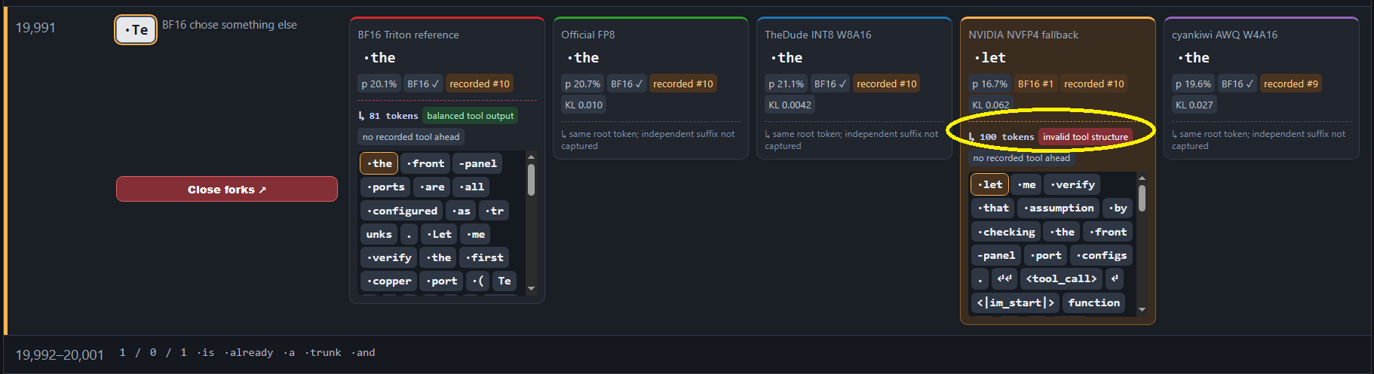Select the <tool_call> token in NVFP4 card
Screen dimensions: 1374x374
coord(1061,279)
